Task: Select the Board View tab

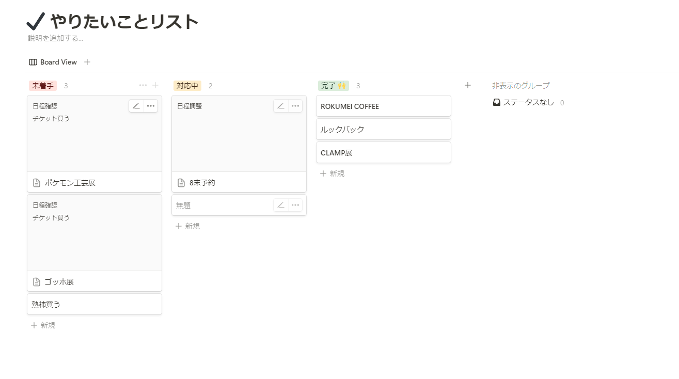Action: (53, 62)
